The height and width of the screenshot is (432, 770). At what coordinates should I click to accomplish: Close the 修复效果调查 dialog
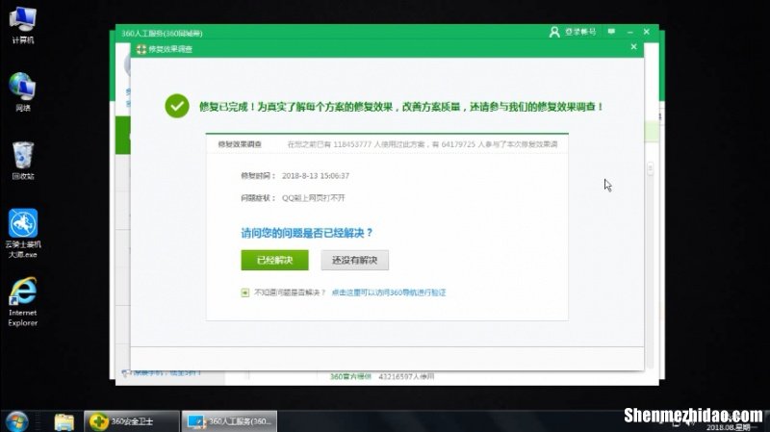633,46
